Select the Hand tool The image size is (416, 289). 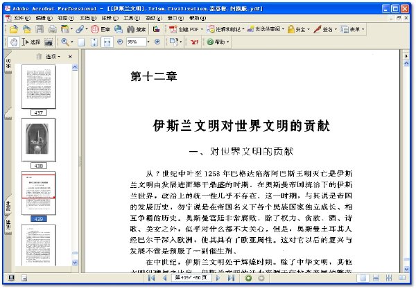pos(13,42)
